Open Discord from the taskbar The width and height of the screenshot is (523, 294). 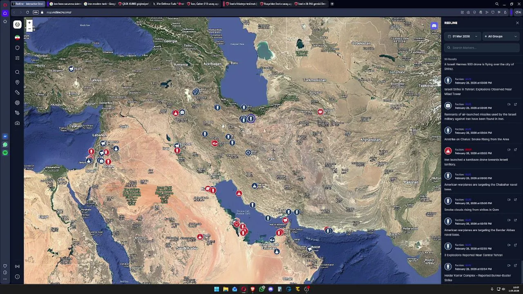coord(270,289)
